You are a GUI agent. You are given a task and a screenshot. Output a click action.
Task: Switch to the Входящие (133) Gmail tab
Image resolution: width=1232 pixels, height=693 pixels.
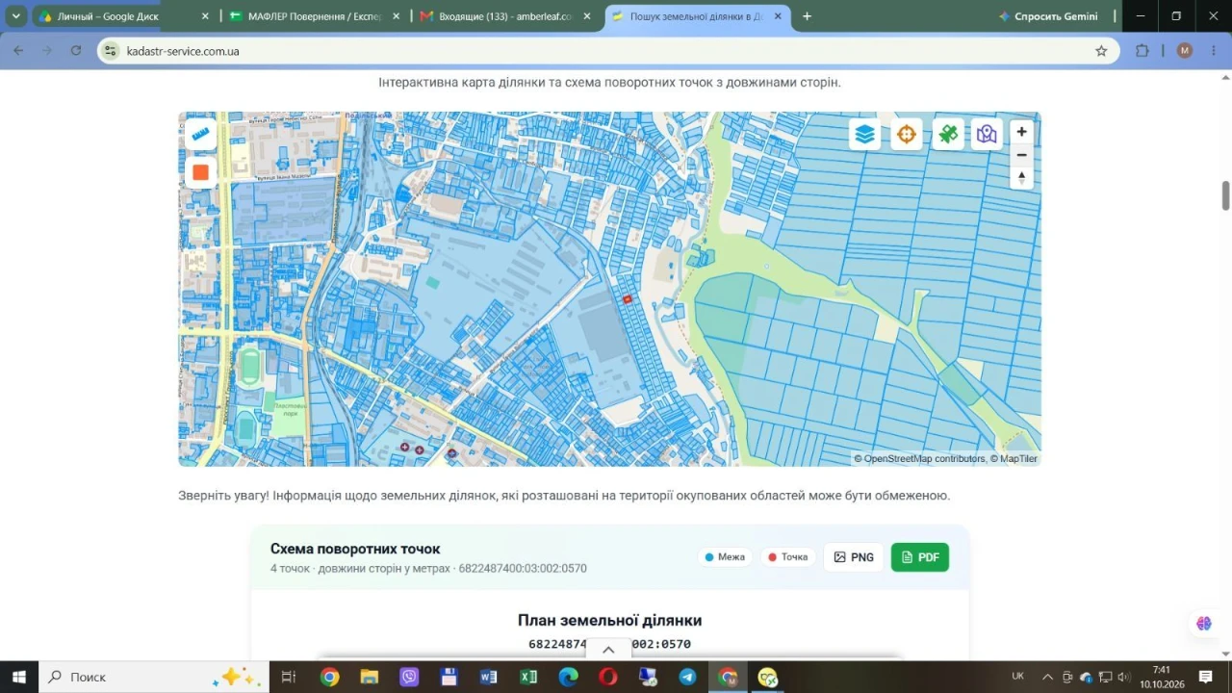[x=505, y=16]
